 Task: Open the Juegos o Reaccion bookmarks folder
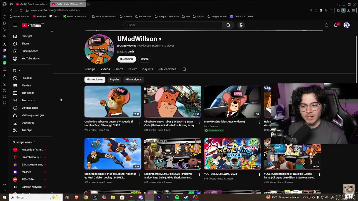[166, 16]
